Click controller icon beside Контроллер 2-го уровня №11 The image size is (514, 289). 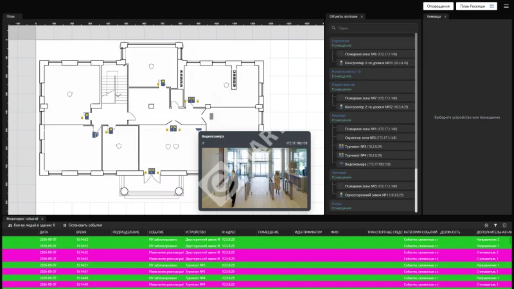(x=341, y=63)
